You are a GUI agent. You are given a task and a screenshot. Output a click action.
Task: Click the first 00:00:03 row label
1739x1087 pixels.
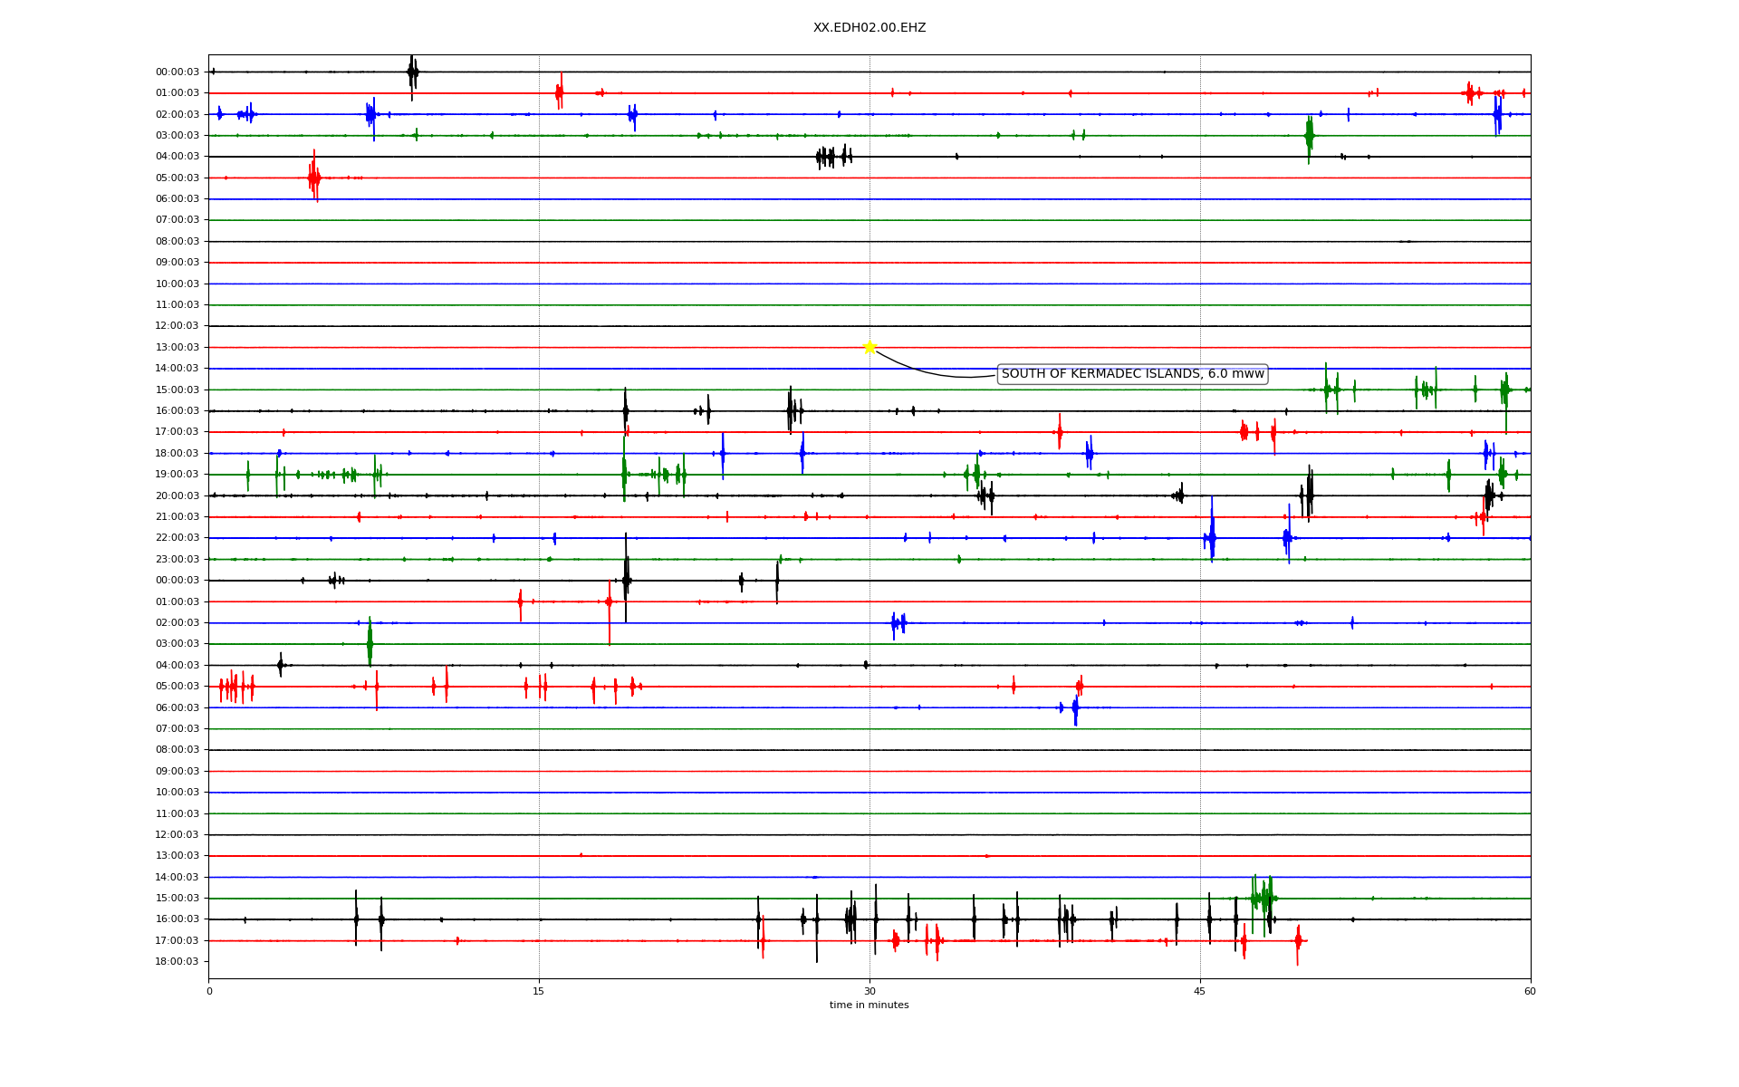point(178,72)
